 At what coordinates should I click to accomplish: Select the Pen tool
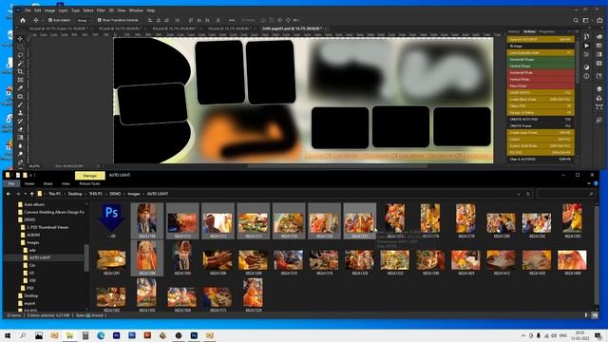coord(20,162)
